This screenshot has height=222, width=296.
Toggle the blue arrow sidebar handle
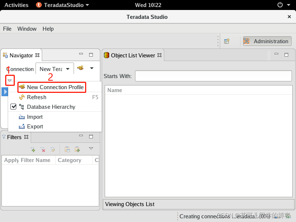pos(5,91)
